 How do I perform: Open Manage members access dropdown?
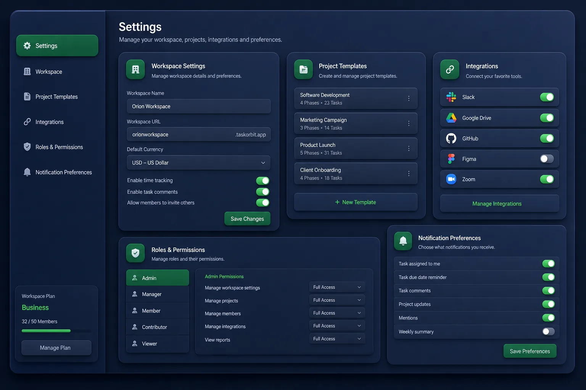tap(337, 313)
